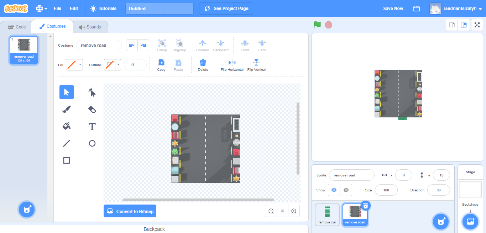Select the remove car sprite thumbnail
This screenshot has width=486, height=233.
pos(327,214)
